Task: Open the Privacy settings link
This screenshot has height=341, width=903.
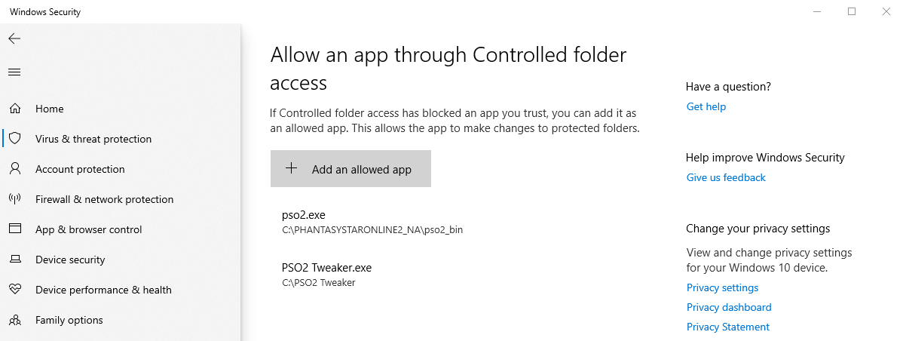Action: click(722, 287)
